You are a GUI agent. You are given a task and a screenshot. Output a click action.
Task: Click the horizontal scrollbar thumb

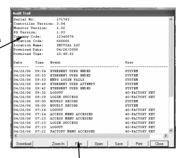point(84,136)
